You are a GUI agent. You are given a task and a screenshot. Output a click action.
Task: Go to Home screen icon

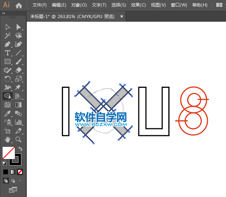click(19, 6)
